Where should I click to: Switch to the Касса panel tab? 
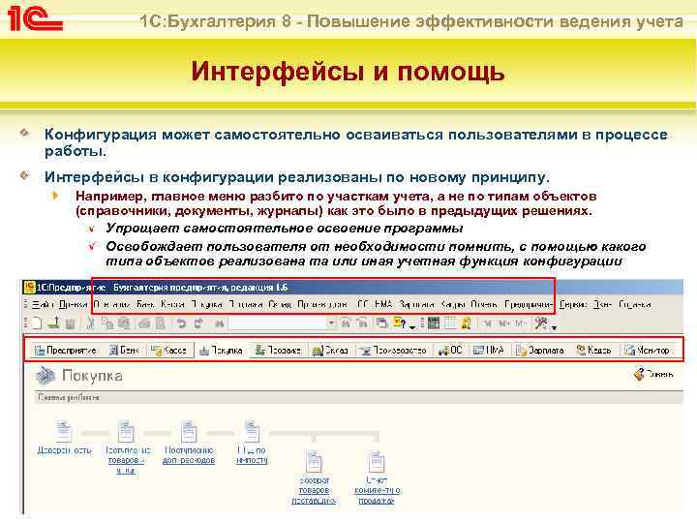click(168, 351)
